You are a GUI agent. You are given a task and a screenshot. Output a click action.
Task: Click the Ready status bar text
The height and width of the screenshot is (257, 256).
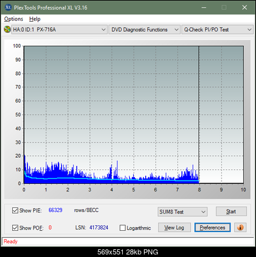(x=10, y=242)
